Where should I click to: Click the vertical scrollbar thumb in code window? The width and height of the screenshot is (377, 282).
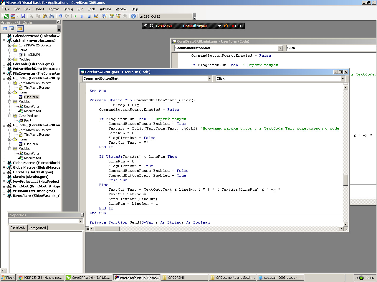coord(346,180)
